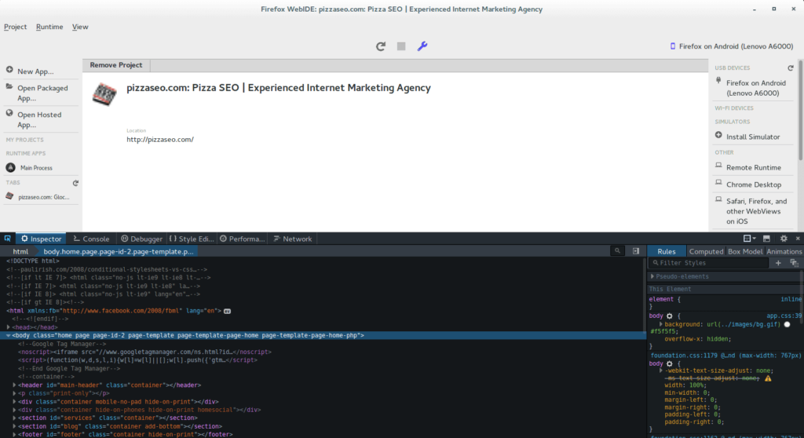Refresh the Tabs list
This screenshot has height=438, width=804.
click(x=75, y=183)
